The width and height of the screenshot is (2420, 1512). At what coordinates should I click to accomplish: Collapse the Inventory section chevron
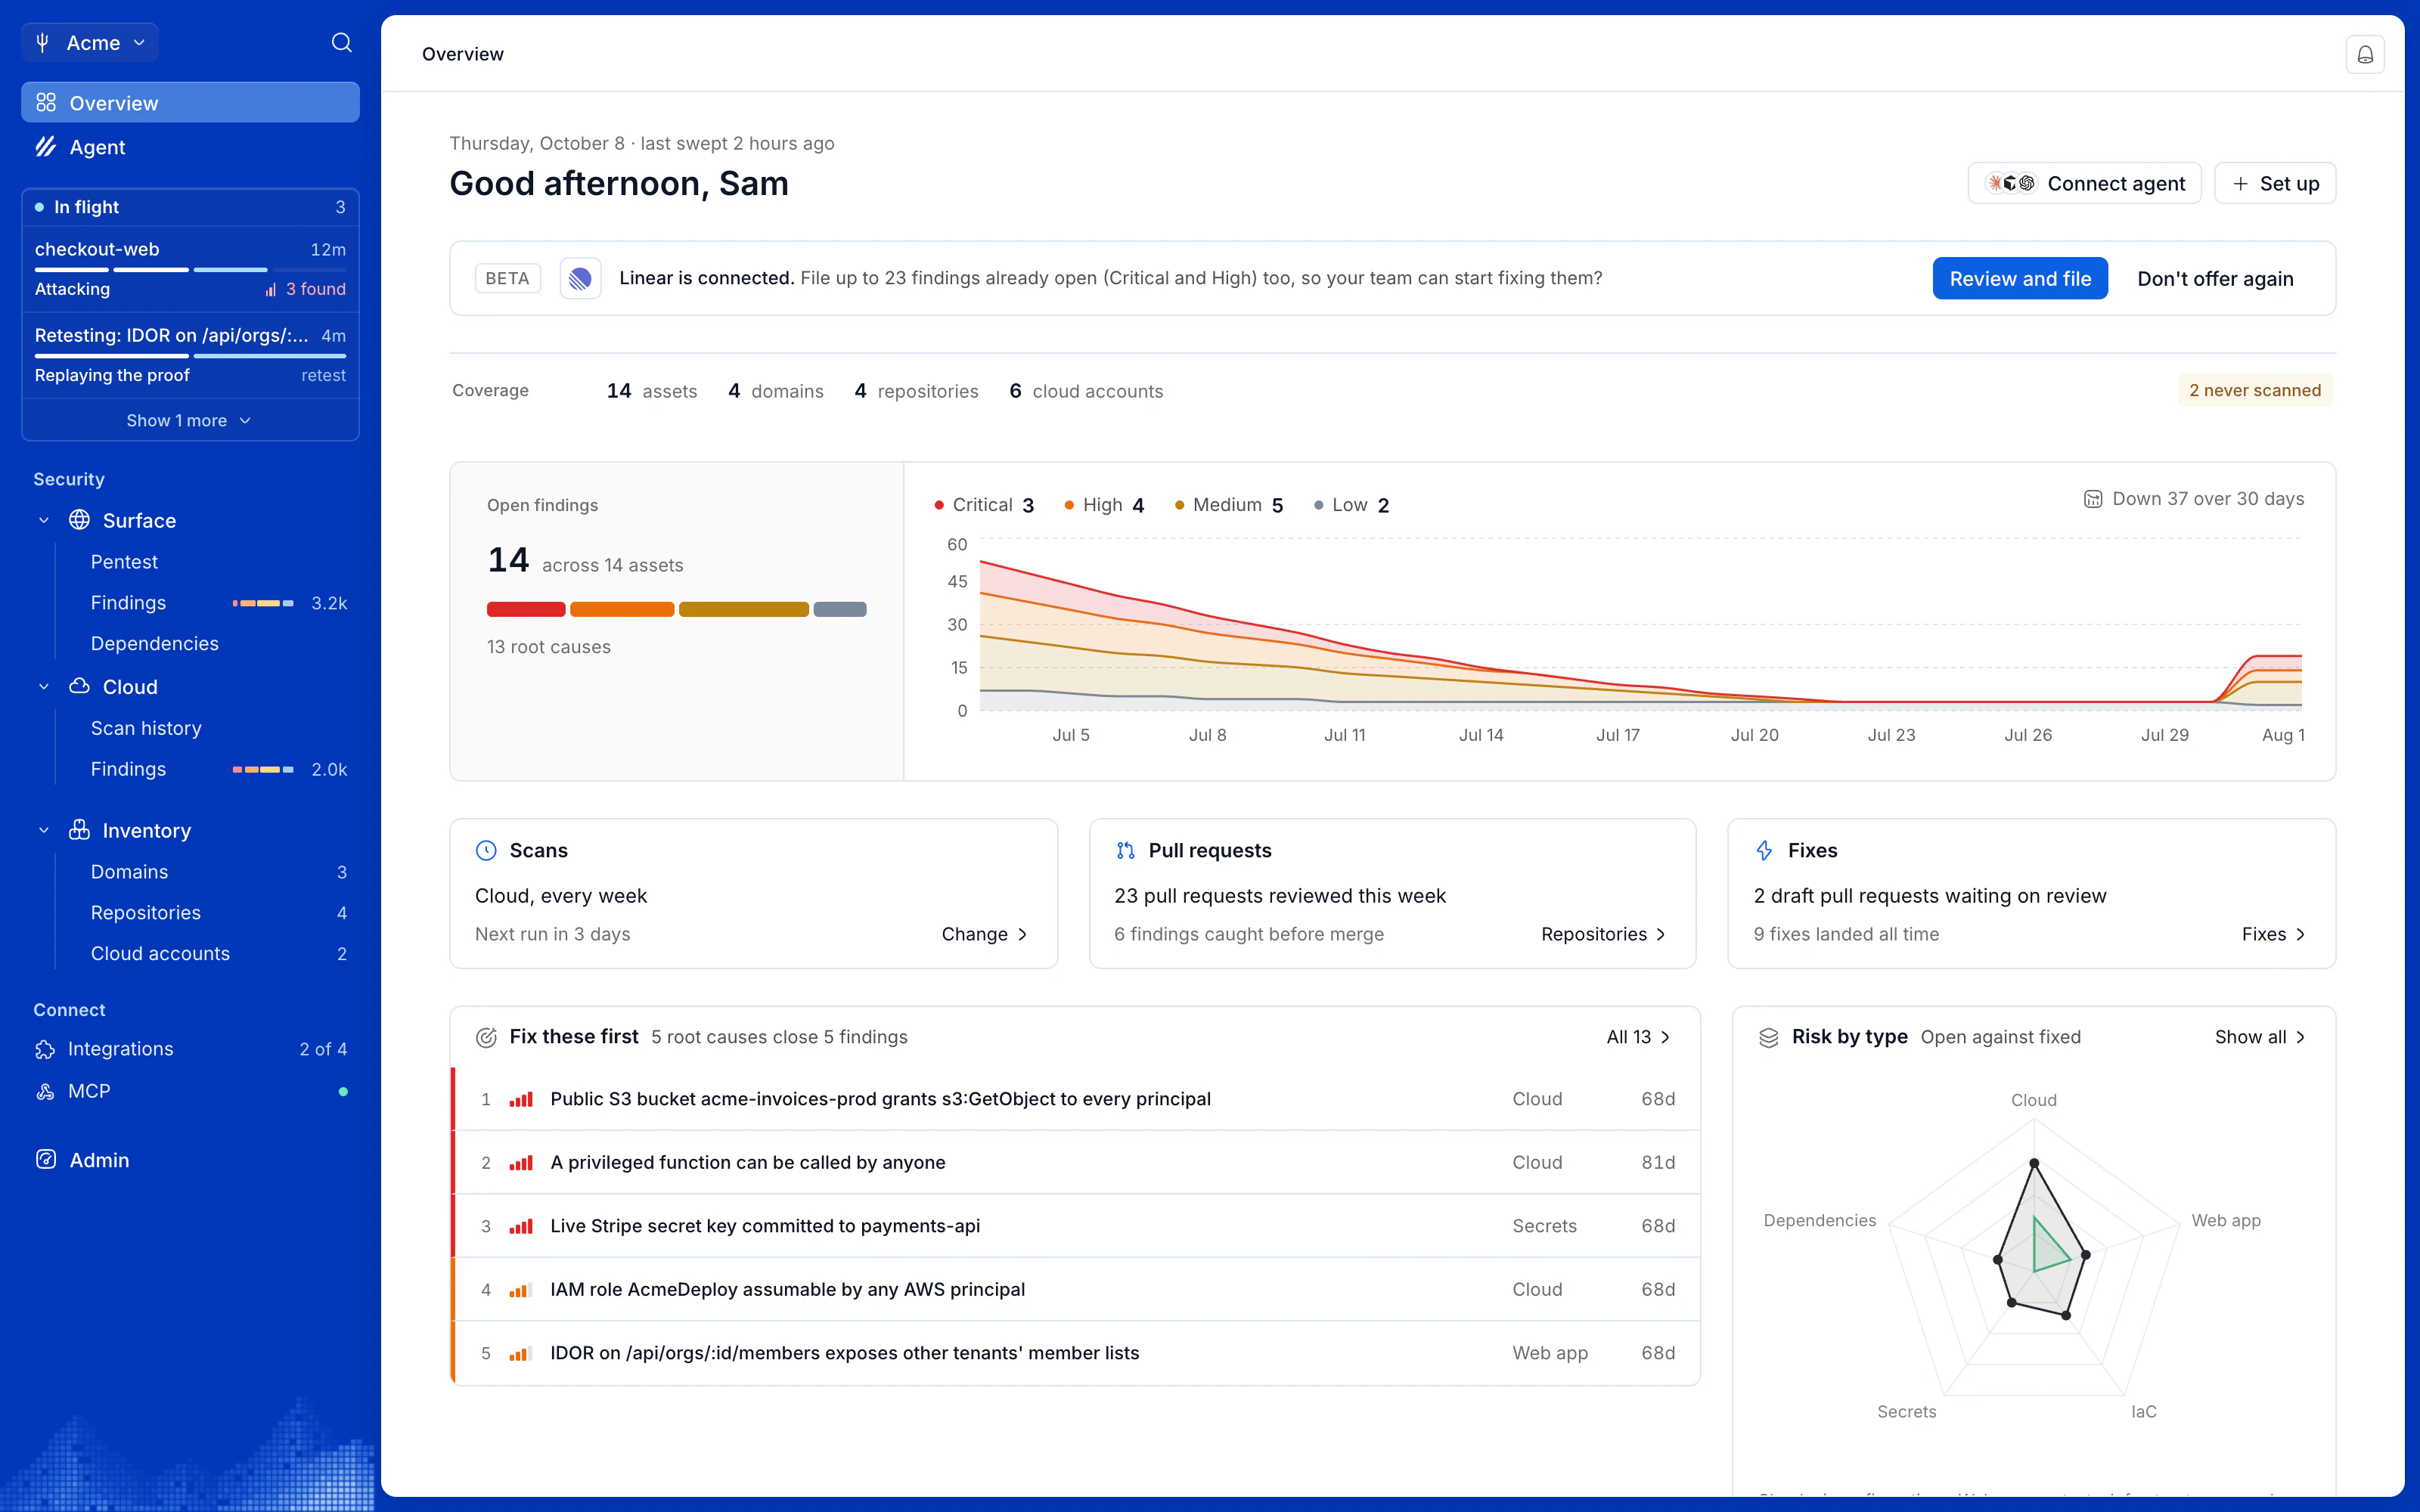43,830
